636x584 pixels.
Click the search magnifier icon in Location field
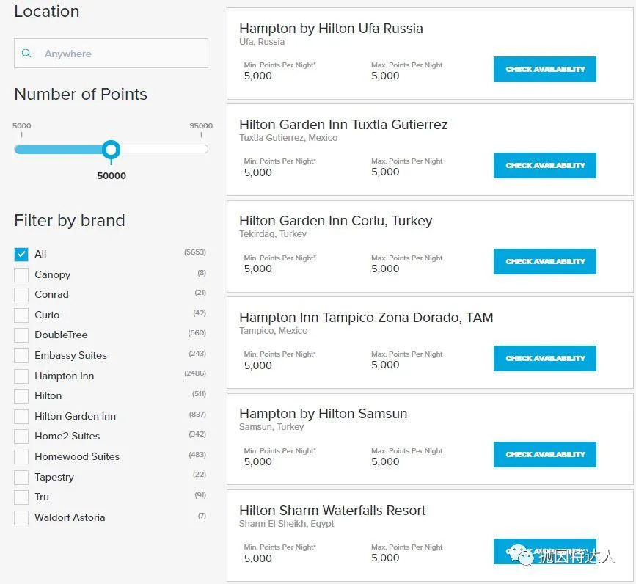(26, 53)
